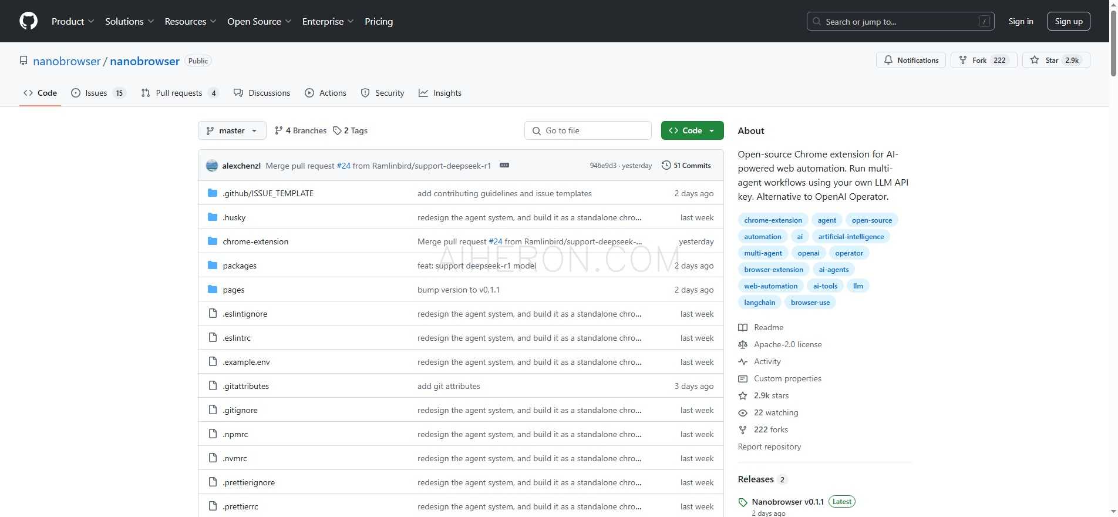This screenshot has width=1118, height=517.
Task: Open the nanobrowser owner link
Action: pyautogui.click(x=66, y=61)
